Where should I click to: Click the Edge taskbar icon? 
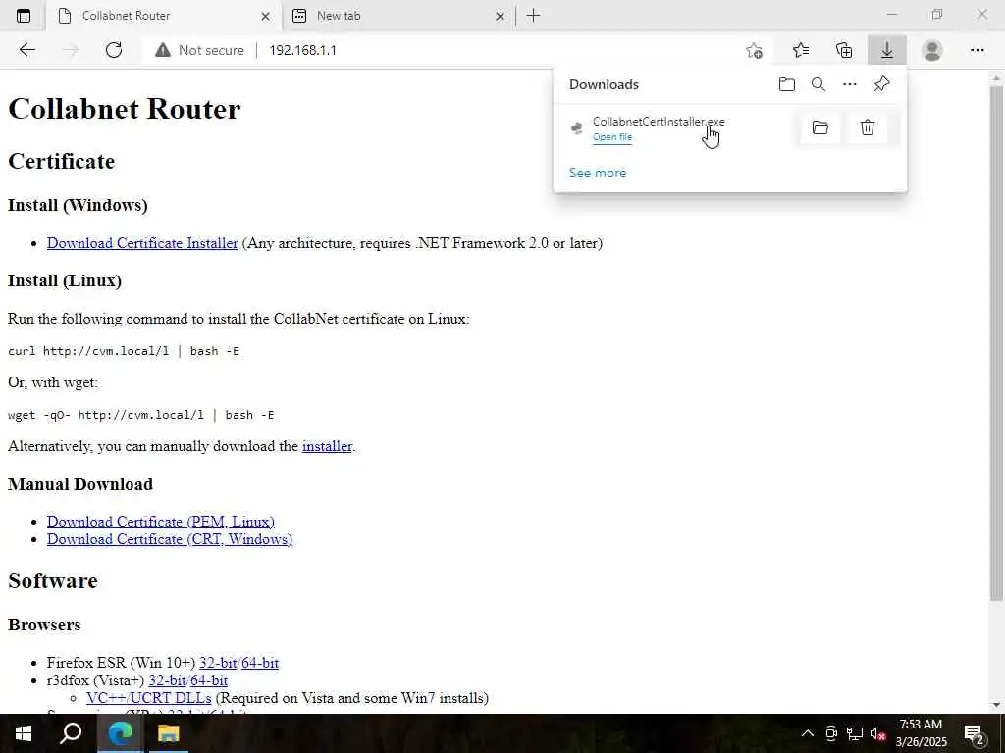pos(120,733)
